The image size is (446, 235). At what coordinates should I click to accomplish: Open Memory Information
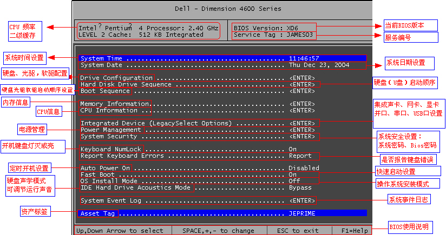point(115,104)
